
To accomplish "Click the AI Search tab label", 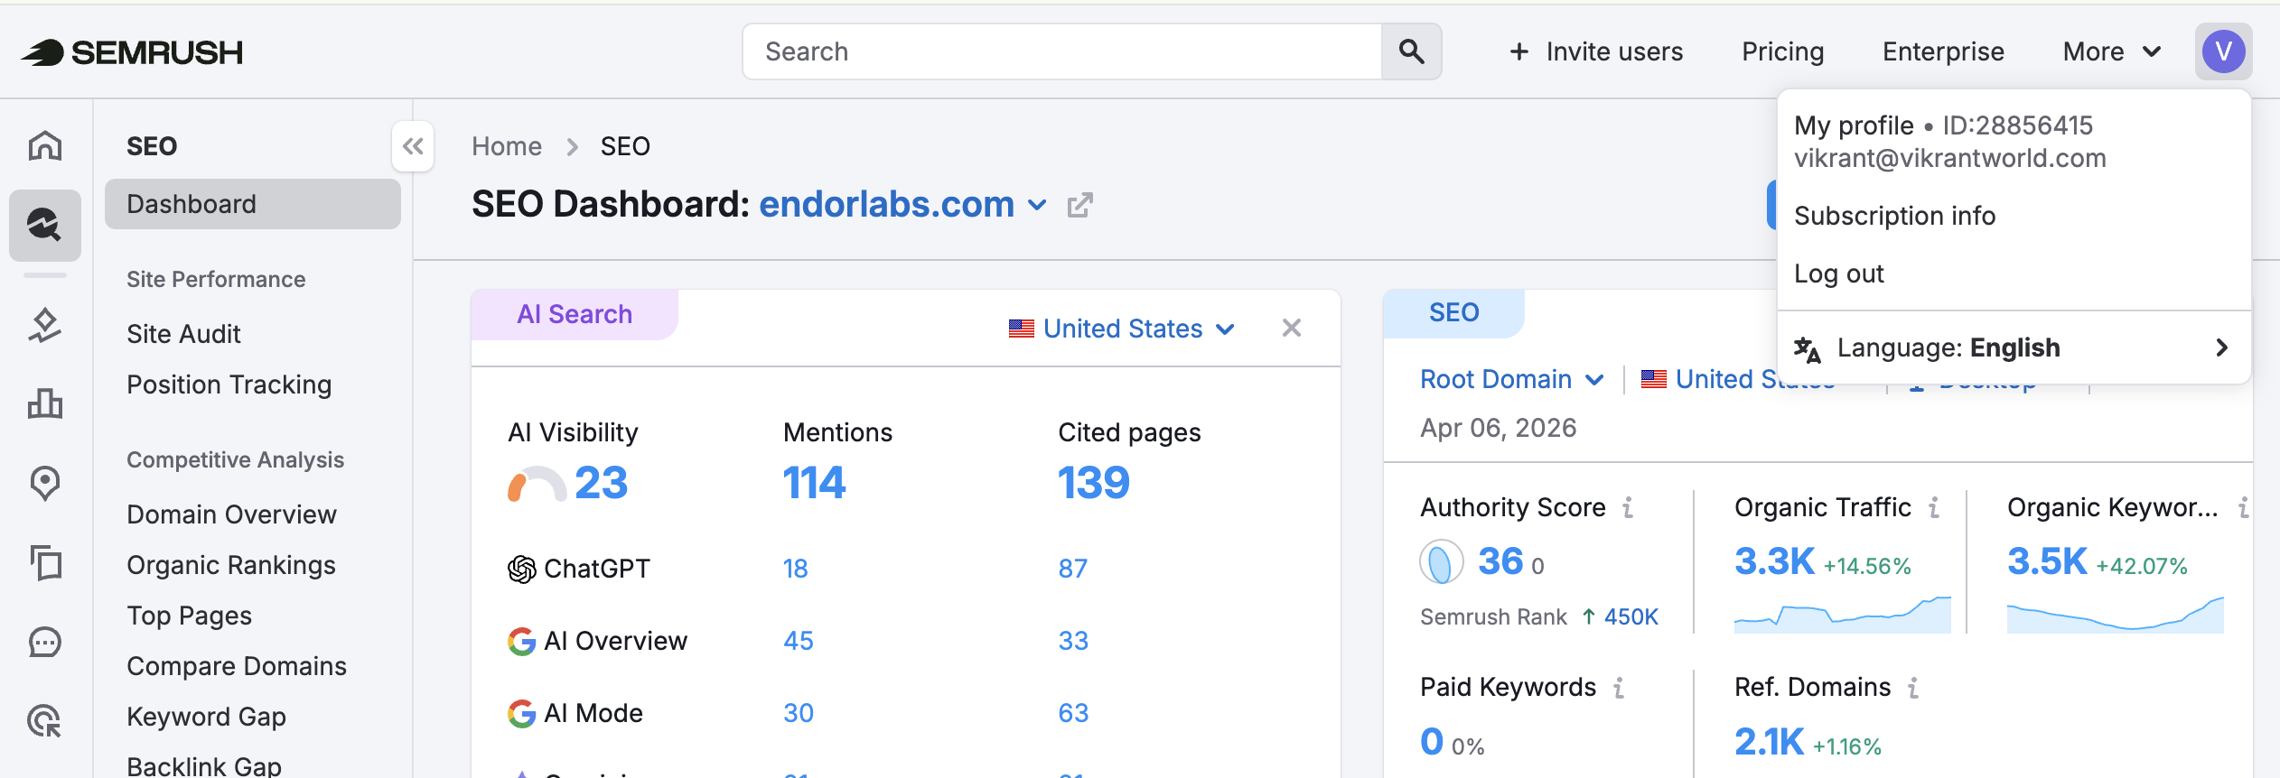I will tap(575, 314).
